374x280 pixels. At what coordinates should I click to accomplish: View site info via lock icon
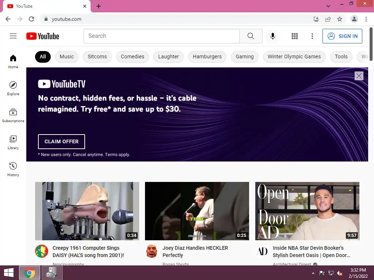click(x=46, y=19)
